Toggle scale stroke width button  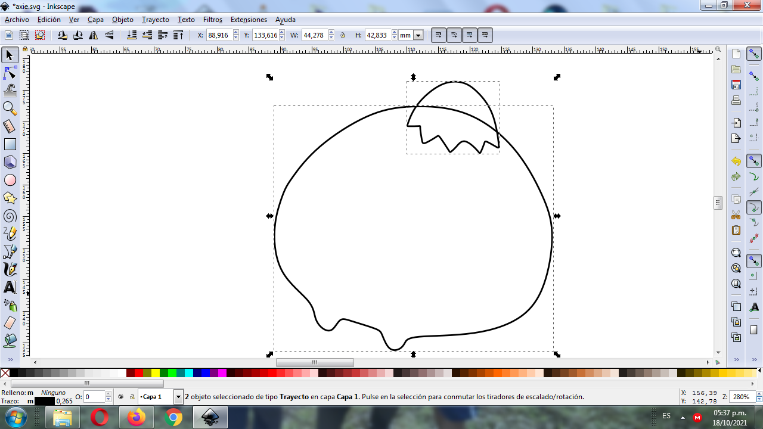tap(439, 35)
